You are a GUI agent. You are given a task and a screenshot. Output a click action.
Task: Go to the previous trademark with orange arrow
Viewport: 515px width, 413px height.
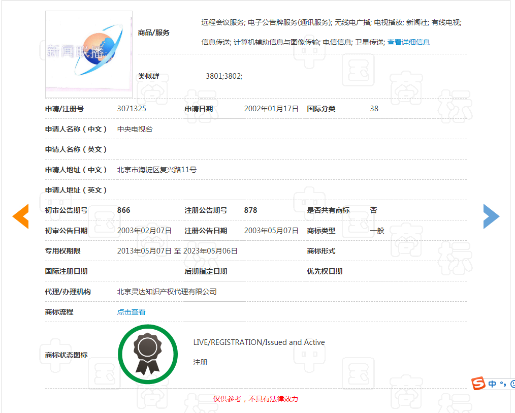[21, 216]
